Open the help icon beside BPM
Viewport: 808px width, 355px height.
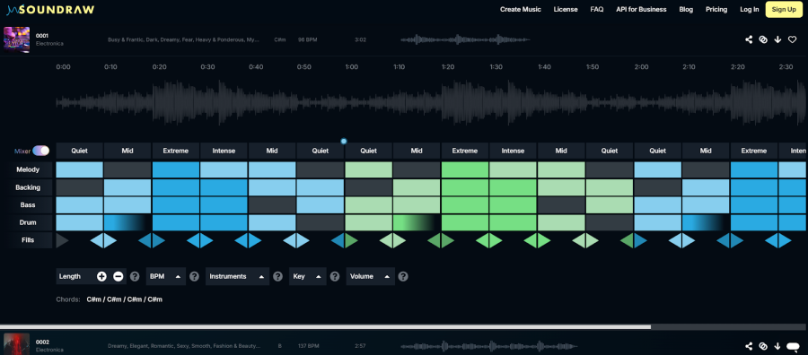(194, 277)
